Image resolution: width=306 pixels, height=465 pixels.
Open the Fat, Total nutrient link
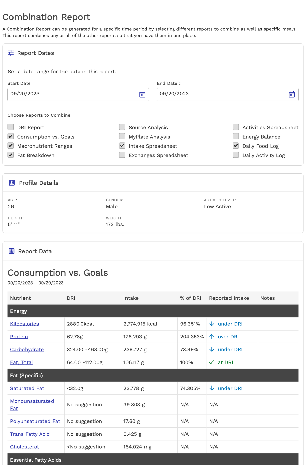click(21, 362)
